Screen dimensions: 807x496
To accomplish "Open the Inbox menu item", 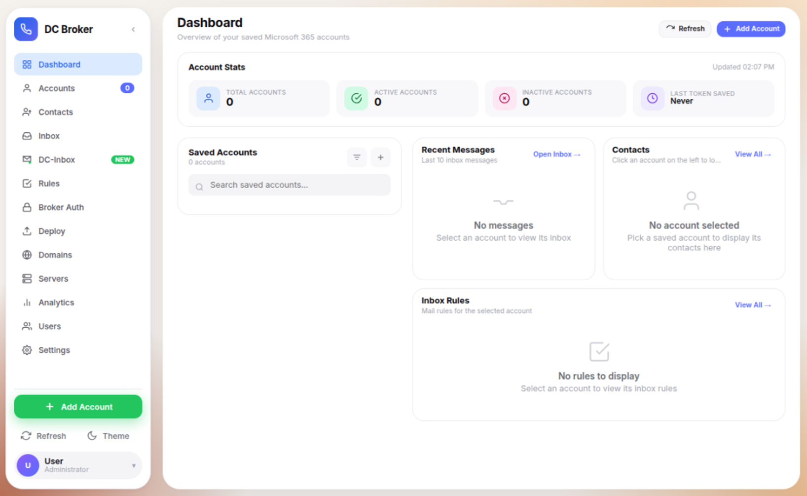I will click(x=78, y=136).
